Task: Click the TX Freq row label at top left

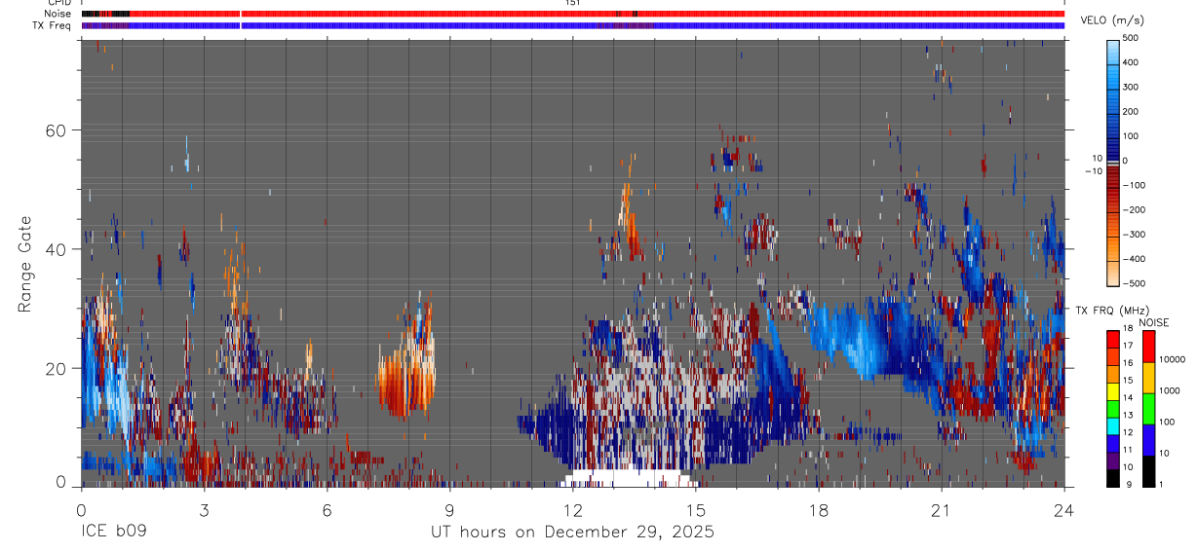Action: click(x=54, y=25)
